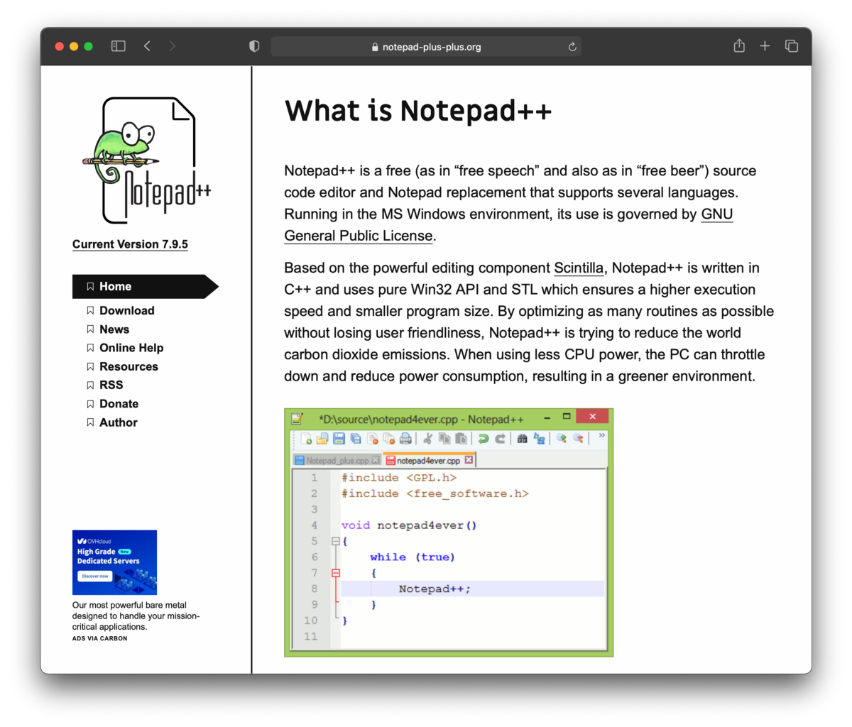Open the RSS feed link
Image resolution: width=852 pixels, height=727 pixels.
(111, 385)
